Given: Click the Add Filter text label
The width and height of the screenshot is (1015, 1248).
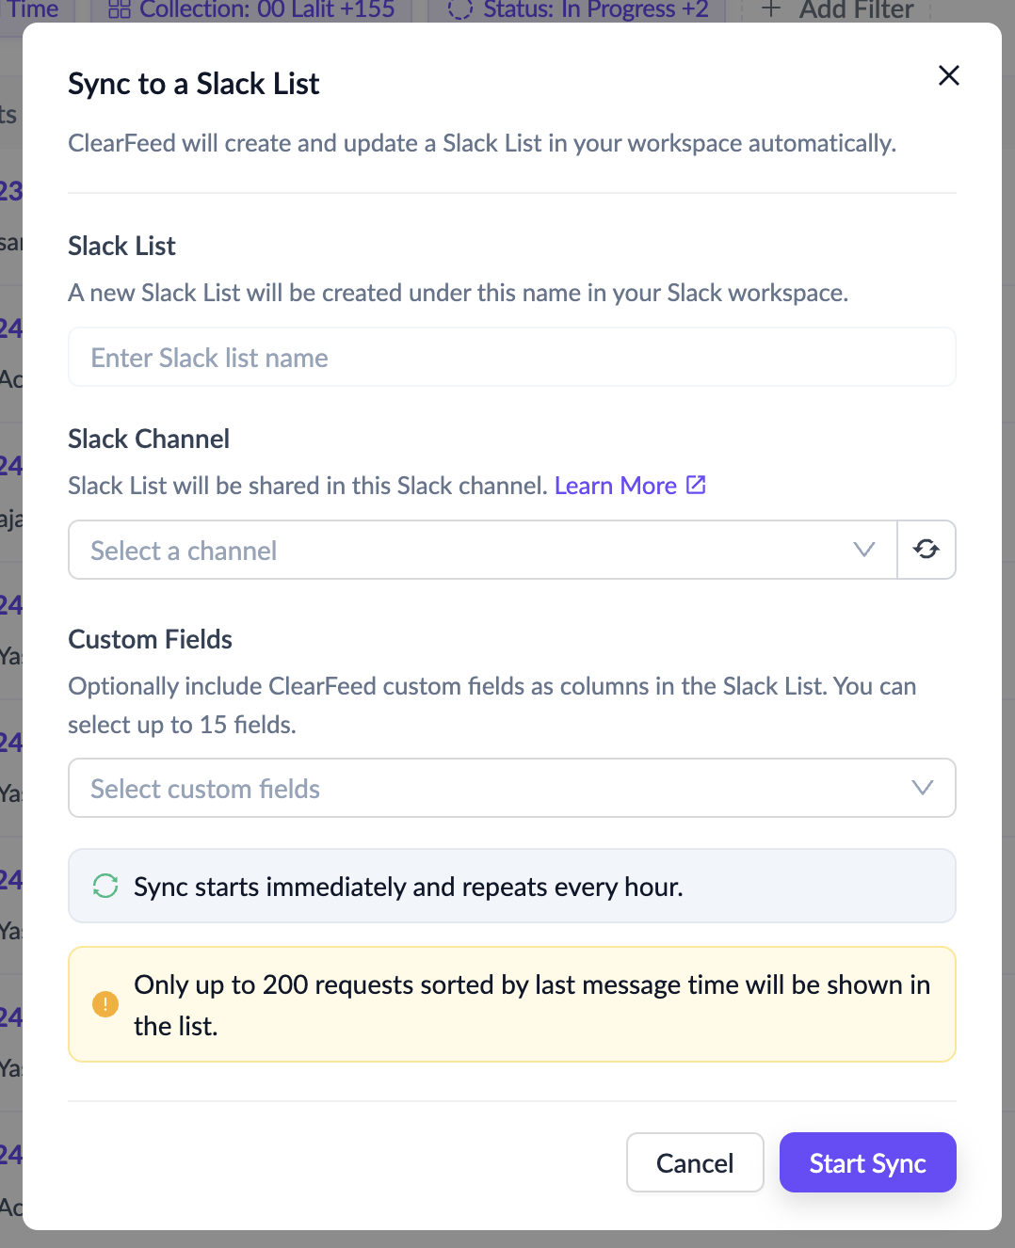Looking at the screenshot, I should click(856, 9).
